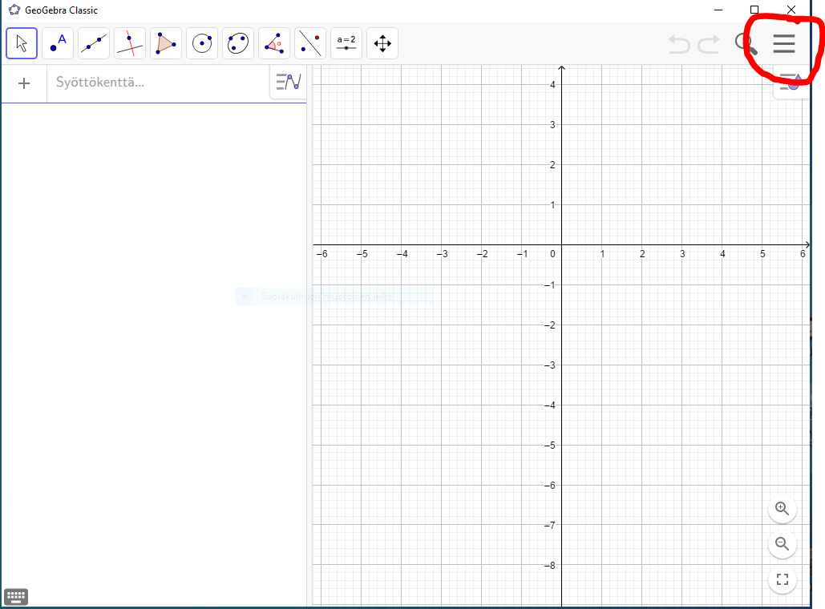Select Reflect about Line tool
Screen dimensions: 825x609
(310, 43)
